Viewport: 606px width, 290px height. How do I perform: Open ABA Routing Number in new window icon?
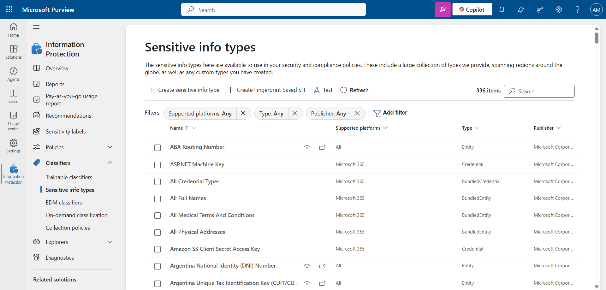pyautogui.click(x=322, y=147)
